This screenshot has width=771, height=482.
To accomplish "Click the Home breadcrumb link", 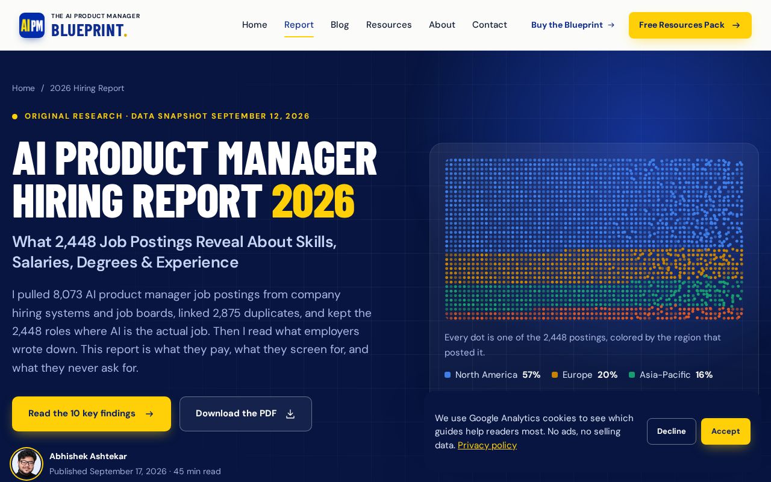I will tap(23, 88).
